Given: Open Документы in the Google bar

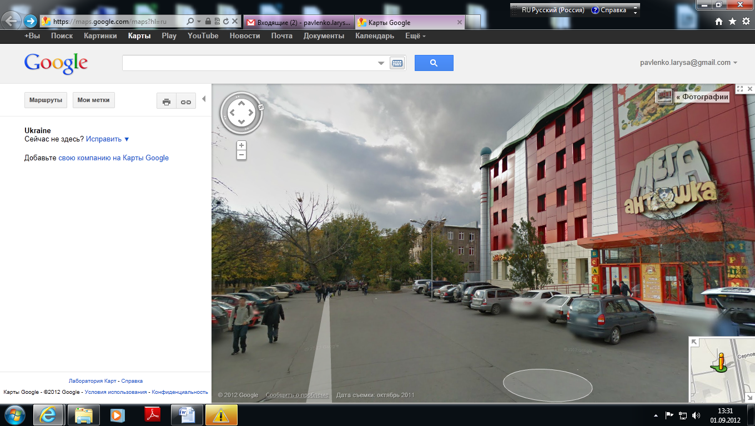Looking at the screenshot, I should point(324,36).
